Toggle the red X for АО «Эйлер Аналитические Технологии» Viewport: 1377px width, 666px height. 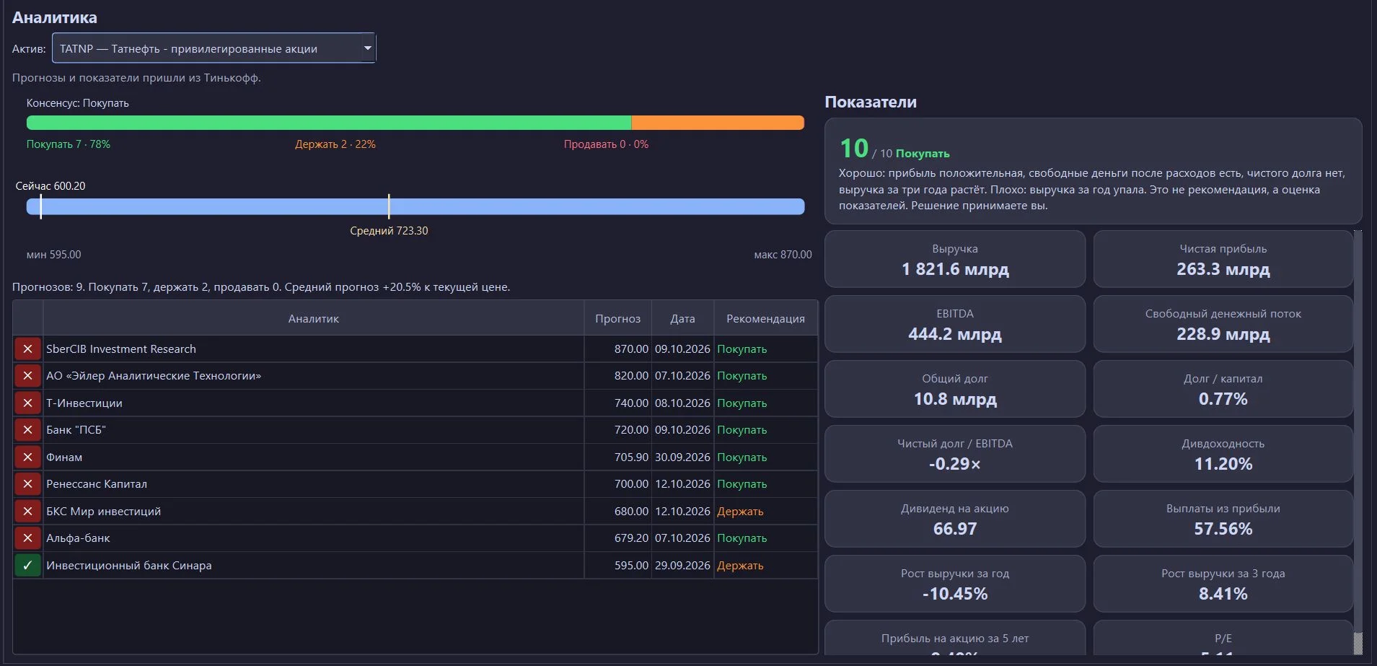[27, 376]
